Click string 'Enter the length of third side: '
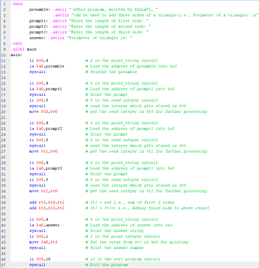Screen dimensions: 259x268 [x=109, y=32]
